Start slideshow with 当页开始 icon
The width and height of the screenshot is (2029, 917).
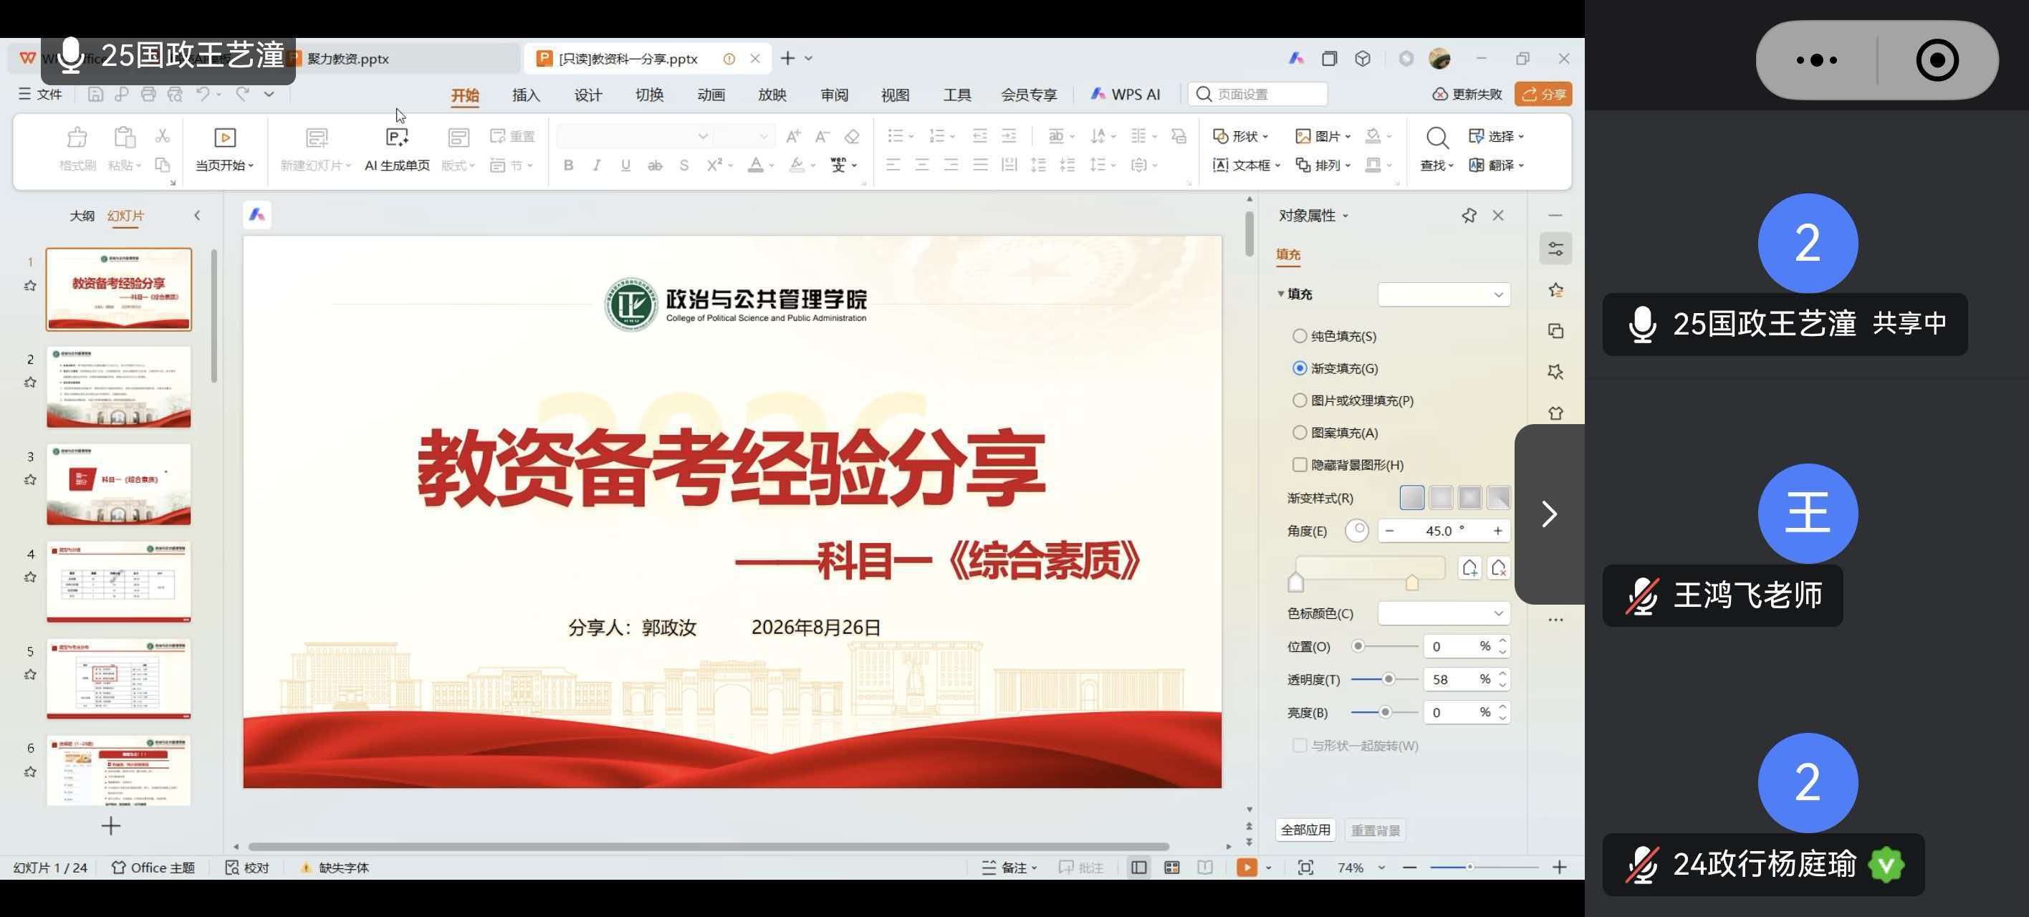pyautogui.click(x=224, y=137)
